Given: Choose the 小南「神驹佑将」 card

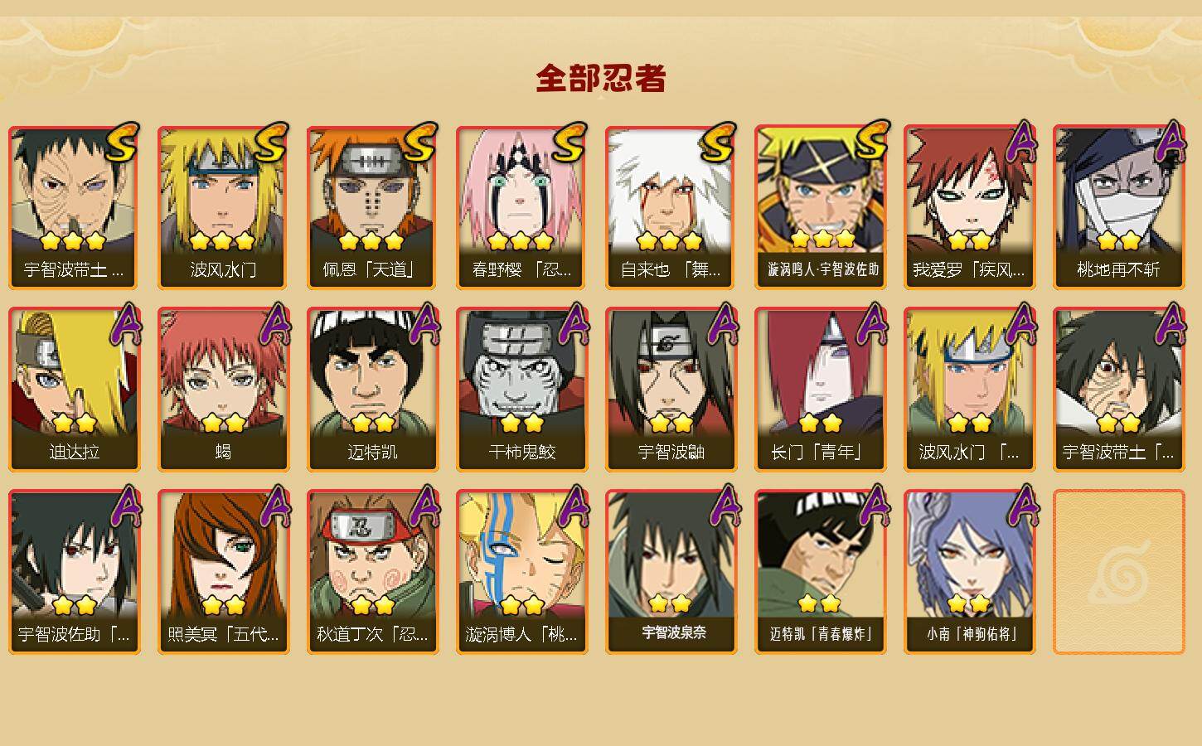Looking at the screenshot, I should tap(969, 572).
